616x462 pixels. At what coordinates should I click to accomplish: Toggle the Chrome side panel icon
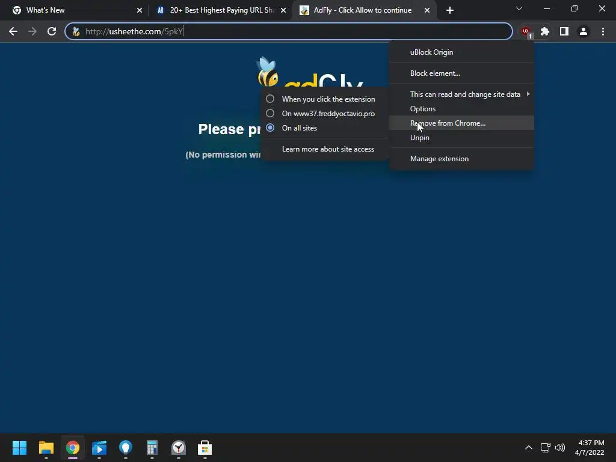click(564, 31)
